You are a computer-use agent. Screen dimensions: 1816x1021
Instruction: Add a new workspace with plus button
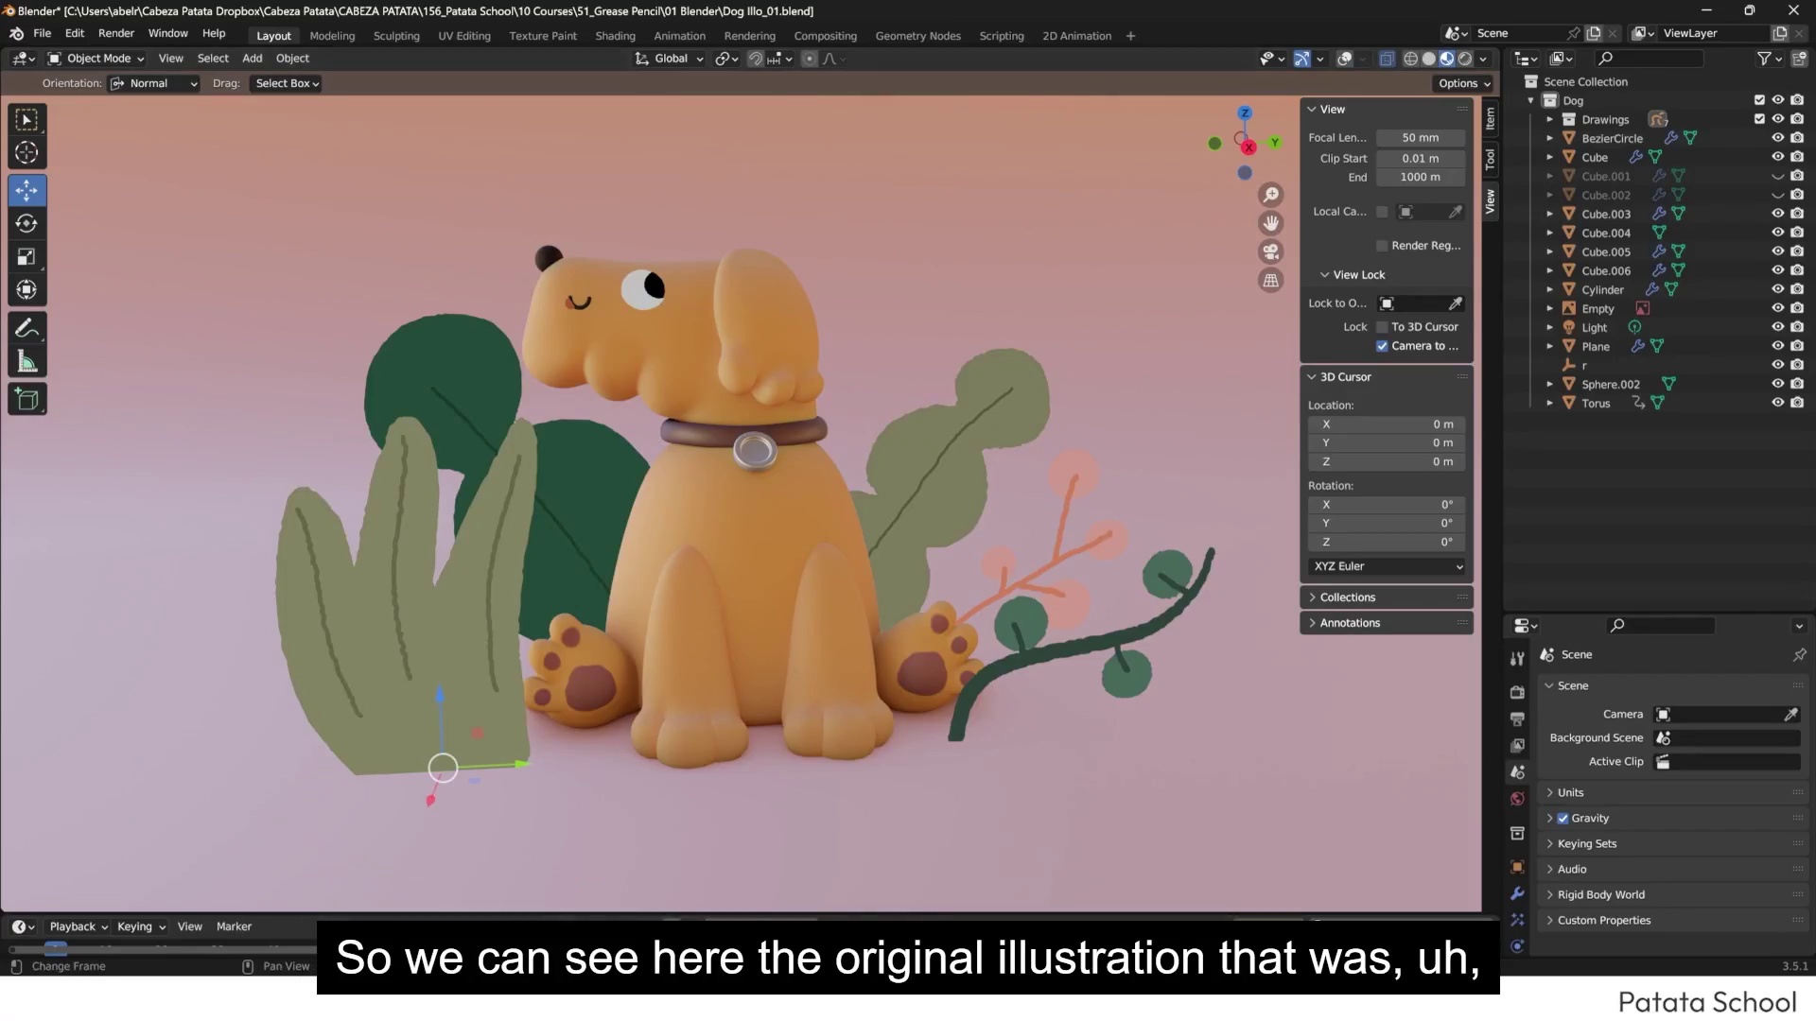click(1130, 36)
